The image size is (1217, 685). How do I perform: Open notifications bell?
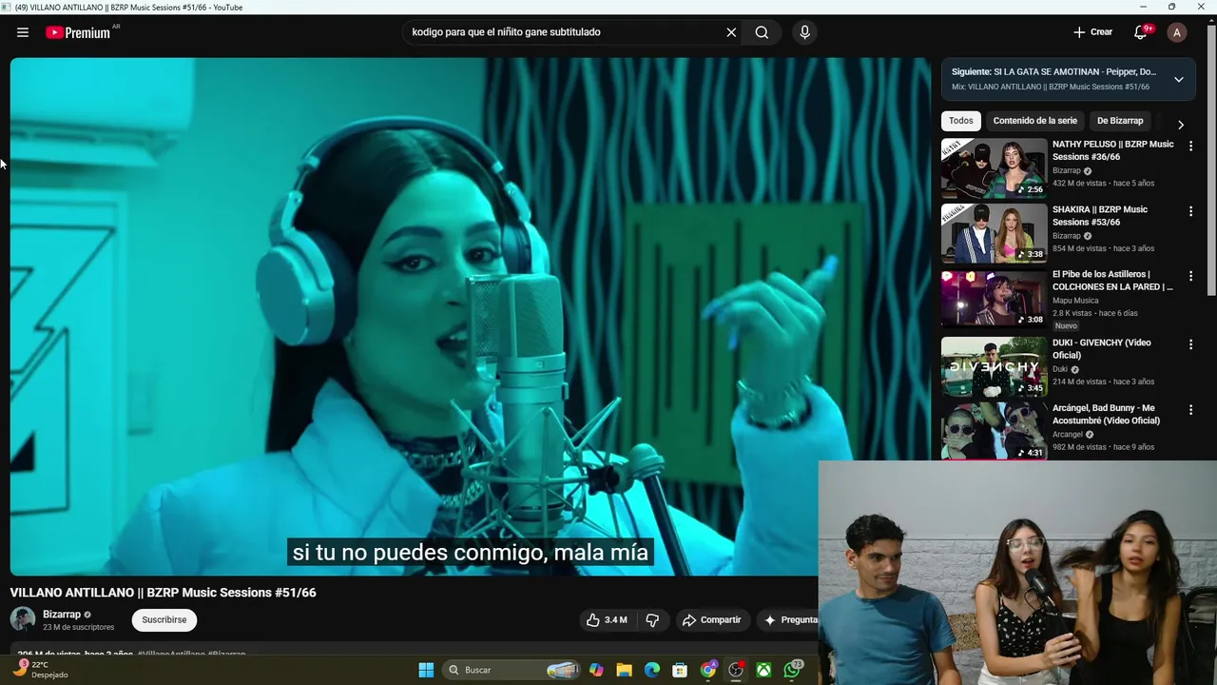1142,31
